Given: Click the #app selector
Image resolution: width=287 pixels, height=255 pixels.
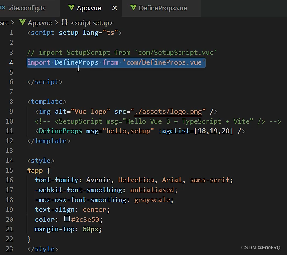Looking at the screenshot, I should [x=35, y=171].
